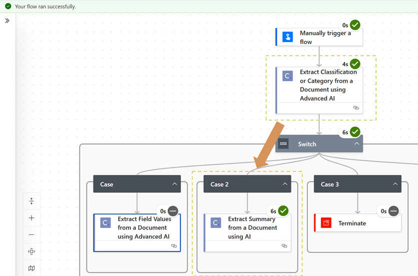Image resolution: width=418 pixels, height=276 pixels.
Task: Collapse the Case 3 branch
Action: coord(395,184)
